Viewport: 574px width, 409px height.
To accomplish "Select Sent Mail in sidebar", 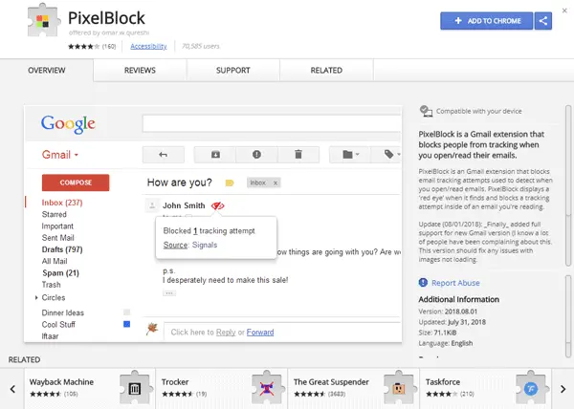I will [x=57, y=238].
